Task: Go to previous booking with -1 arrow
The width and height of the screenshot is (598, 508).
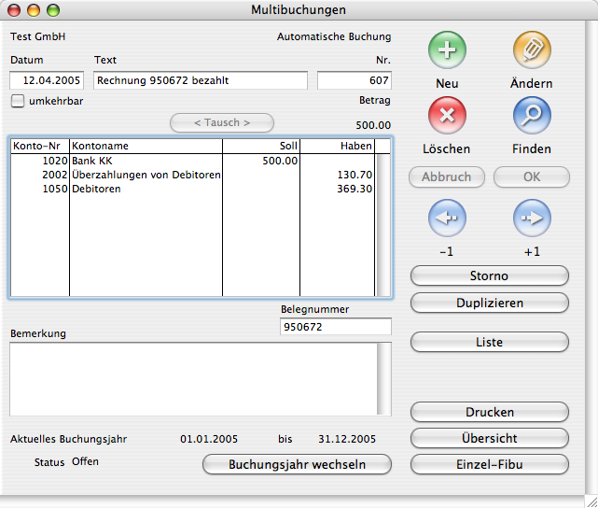Action: (447, 219)
